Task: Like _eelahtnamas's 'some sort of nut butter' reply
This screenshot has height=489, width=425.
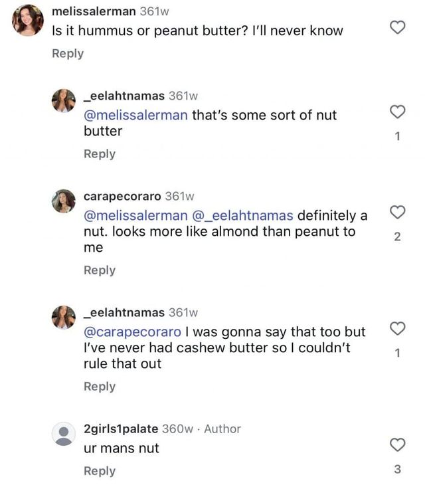Action: [397, 111]
